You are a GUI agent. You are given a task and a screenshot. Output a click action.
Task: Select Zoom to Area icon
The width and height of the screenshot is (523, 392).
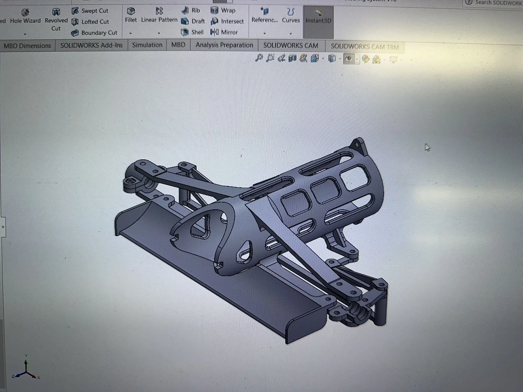tap(270, 58)
